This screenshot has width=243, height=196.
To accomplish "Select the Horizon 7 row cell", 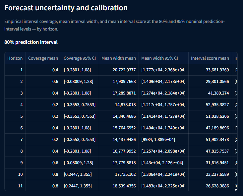I will (15, 140).
